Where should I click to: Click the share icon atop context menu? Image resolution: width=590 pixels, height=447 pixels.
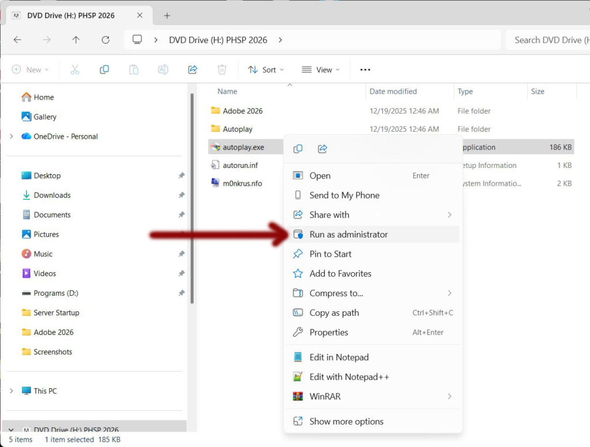(323, 149)
